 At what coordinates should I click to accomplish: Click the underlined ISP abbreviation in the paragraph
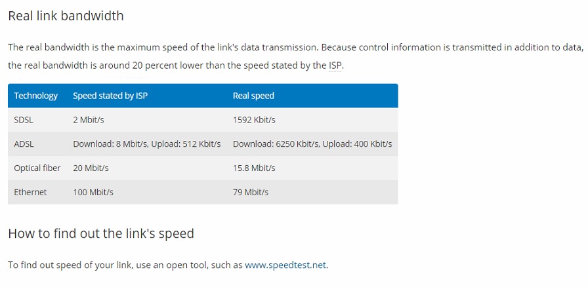point(335,66)
